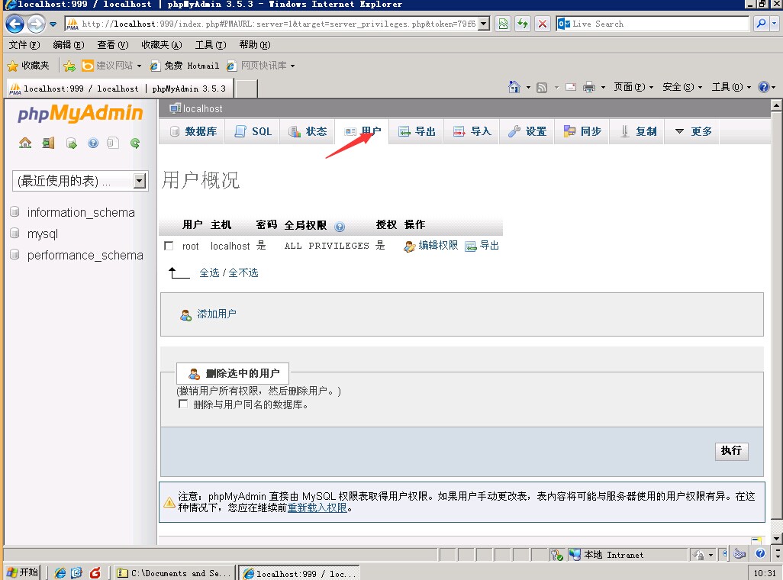Click the IE Home page icon
Screen dimensions: 783x580
[x=514, y=87]
